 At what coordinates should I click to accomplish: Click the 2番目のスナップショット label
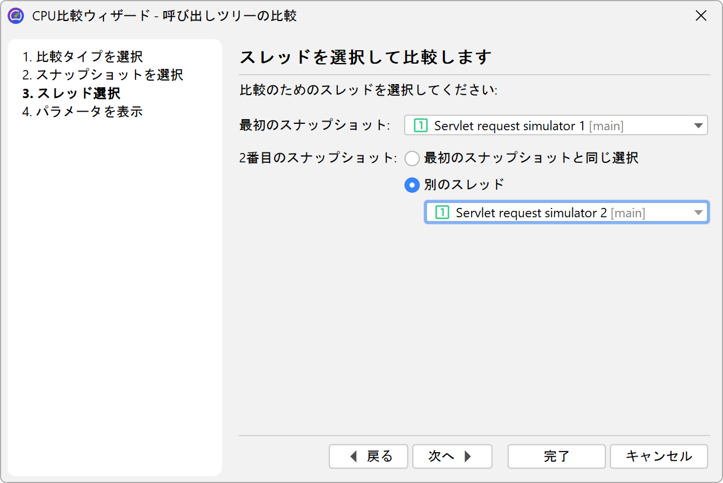click(x=318, y=158)
